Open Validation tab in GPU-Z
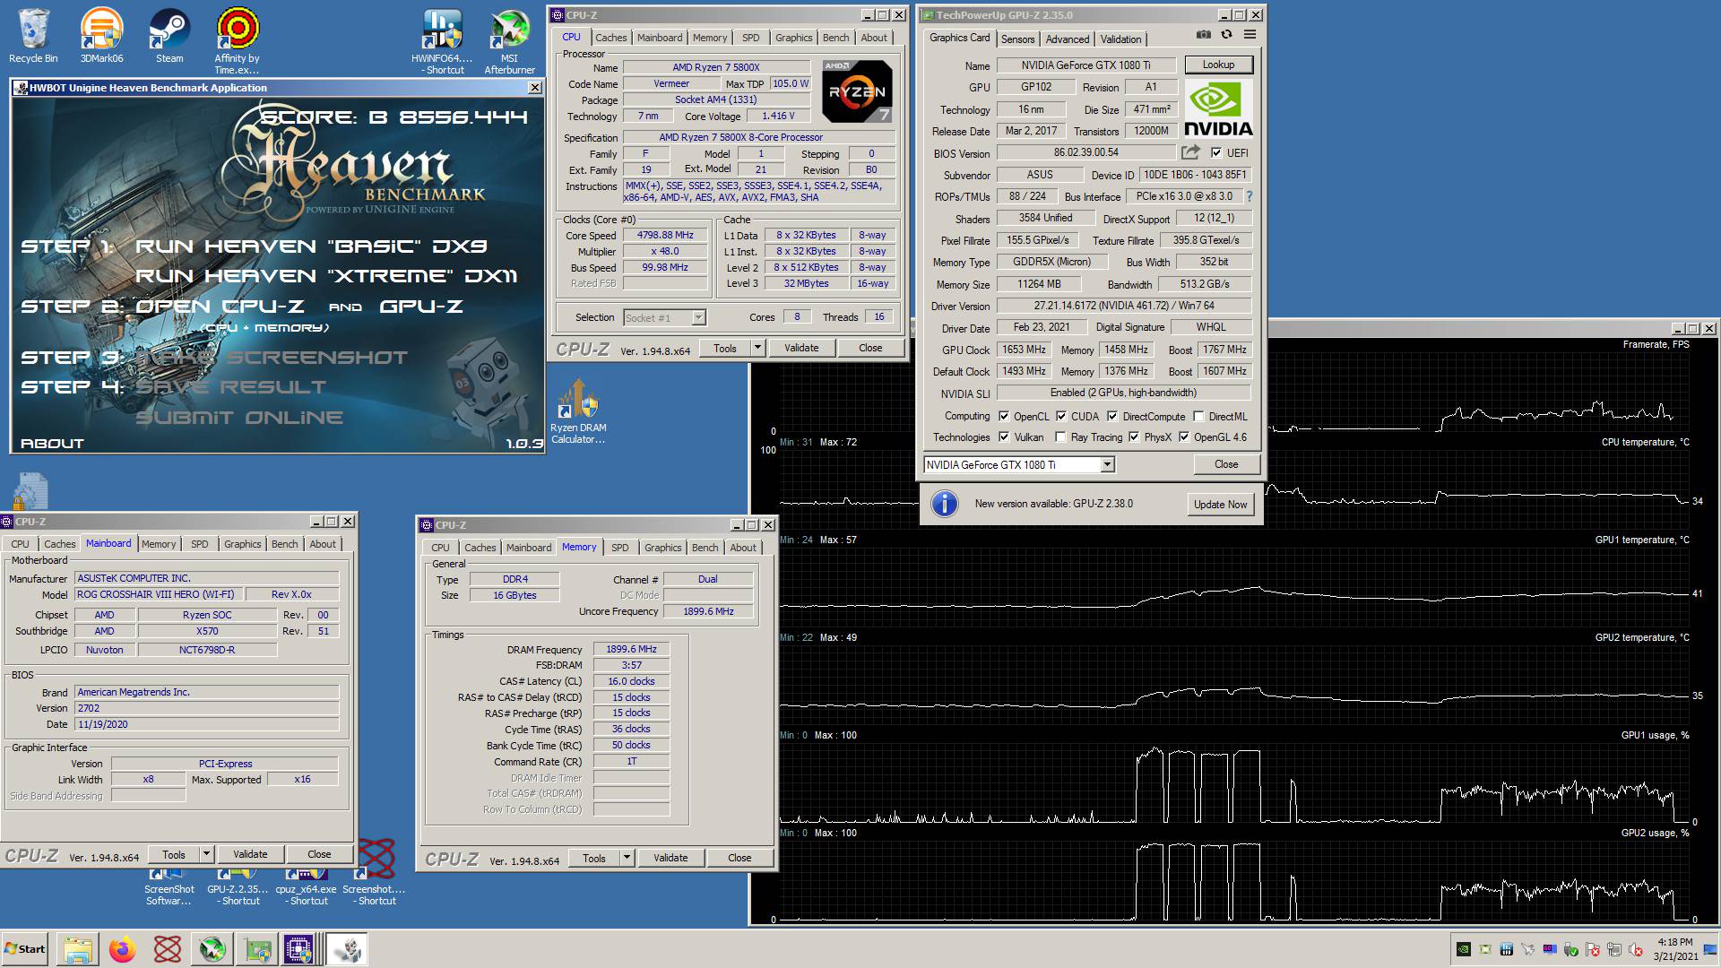 click(x=1120, y=39)
